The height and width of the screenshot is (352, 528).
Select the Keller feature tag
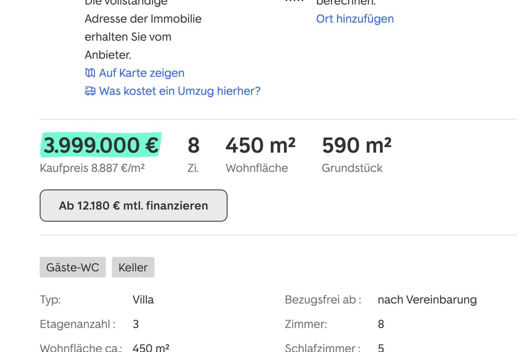tap(133, 267)
